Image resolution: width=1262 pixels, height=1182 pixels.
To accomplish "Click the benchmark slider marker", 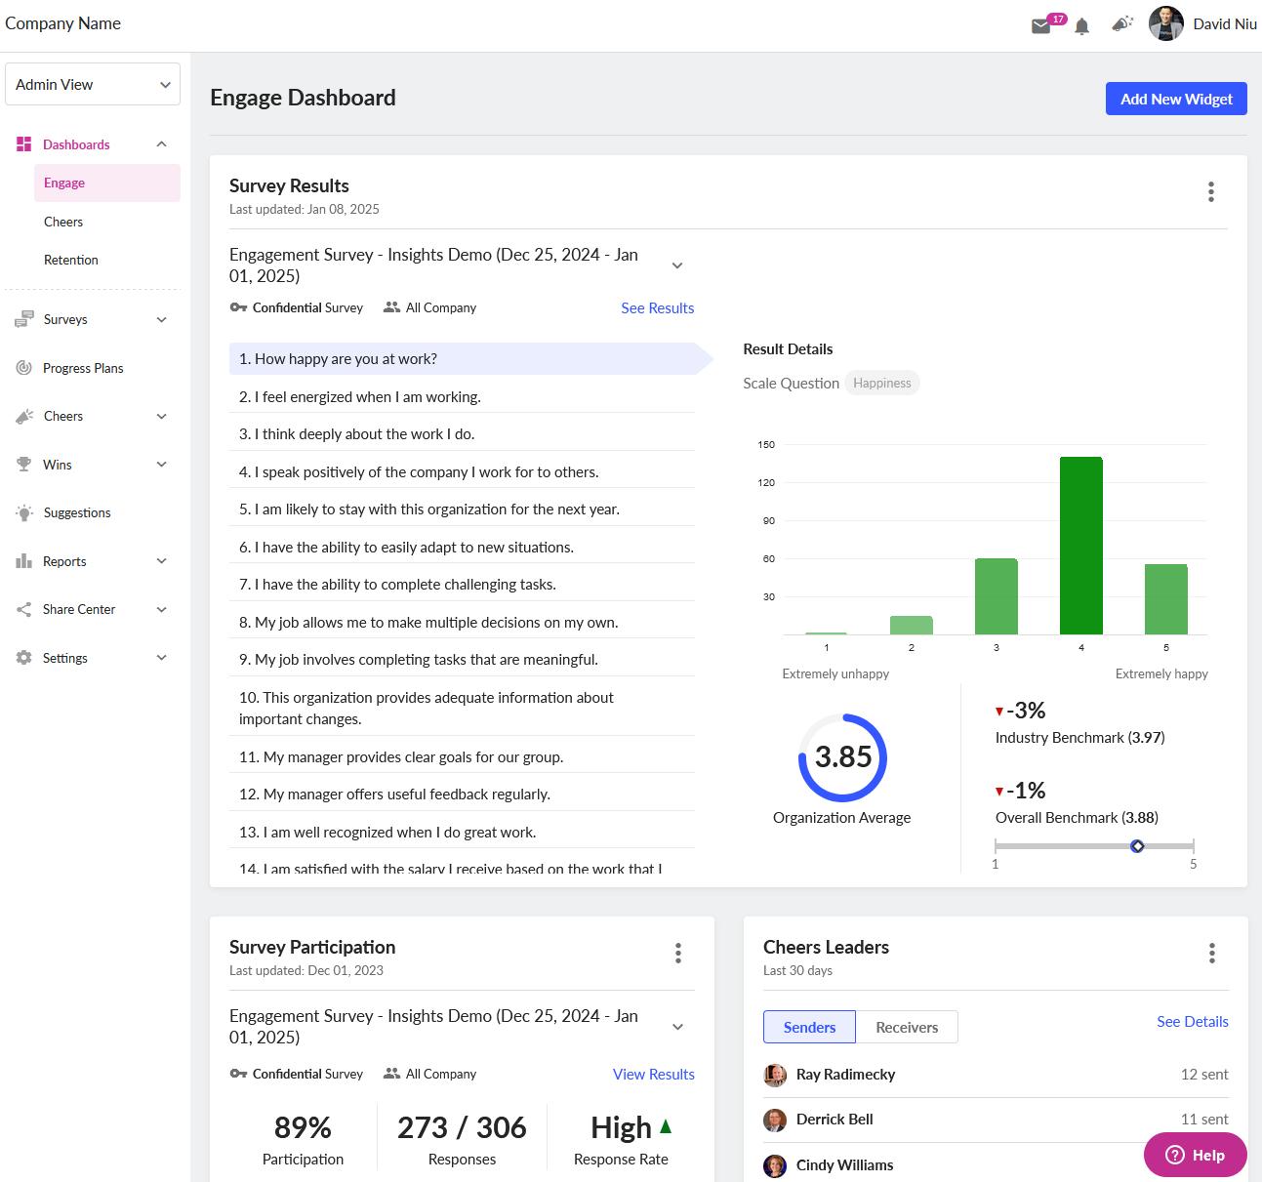I will point(1137,846).
